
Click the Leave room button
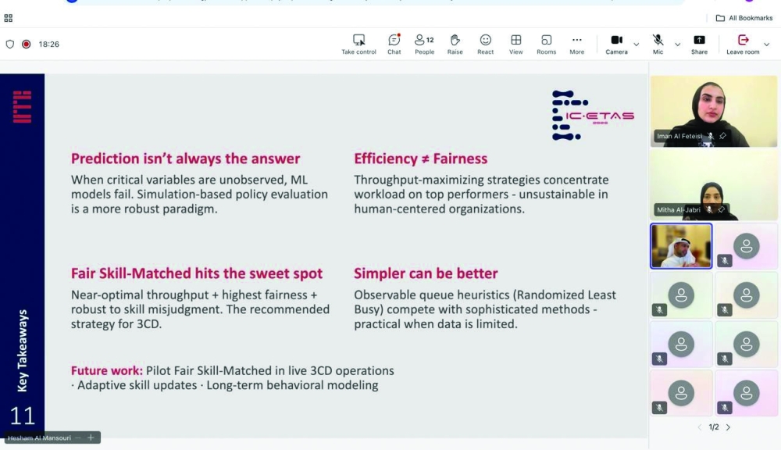point(743,44)
